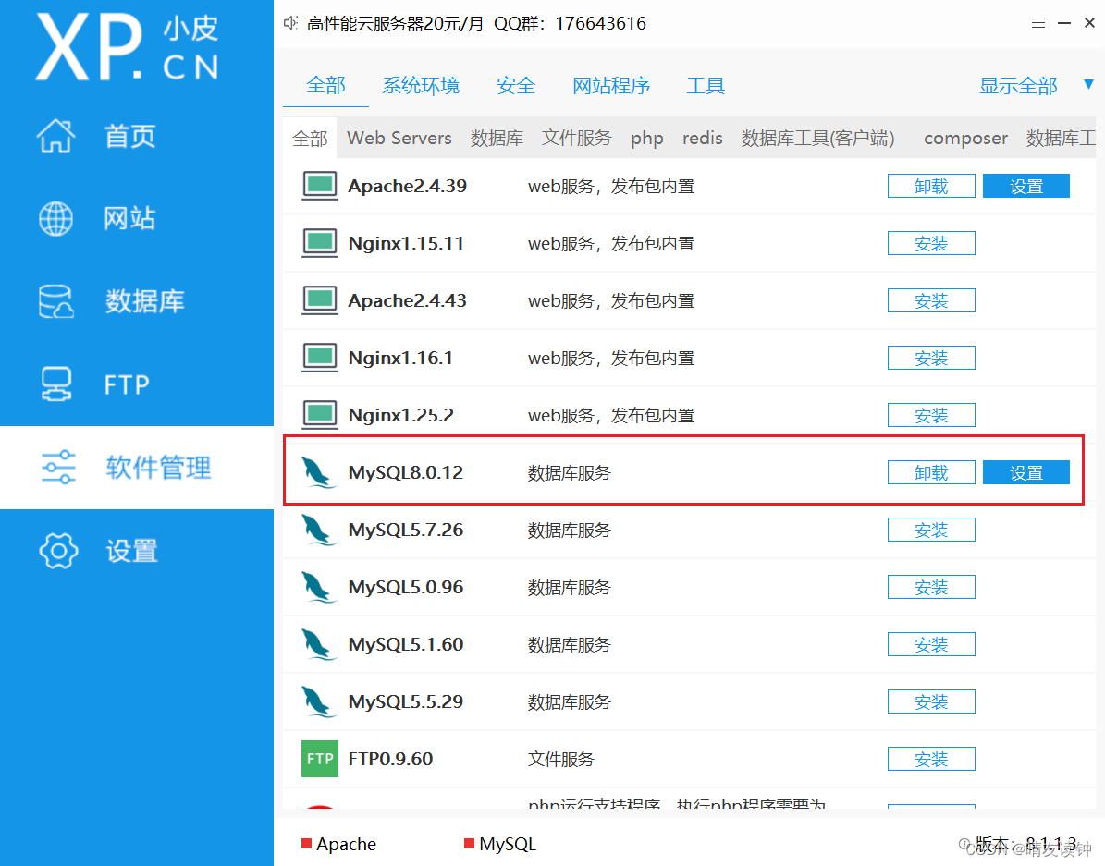Install MySQL5.7.26 with 安装
Image resolution: width=1105 pixels, height=866 pixels.
tap(931, 530)
